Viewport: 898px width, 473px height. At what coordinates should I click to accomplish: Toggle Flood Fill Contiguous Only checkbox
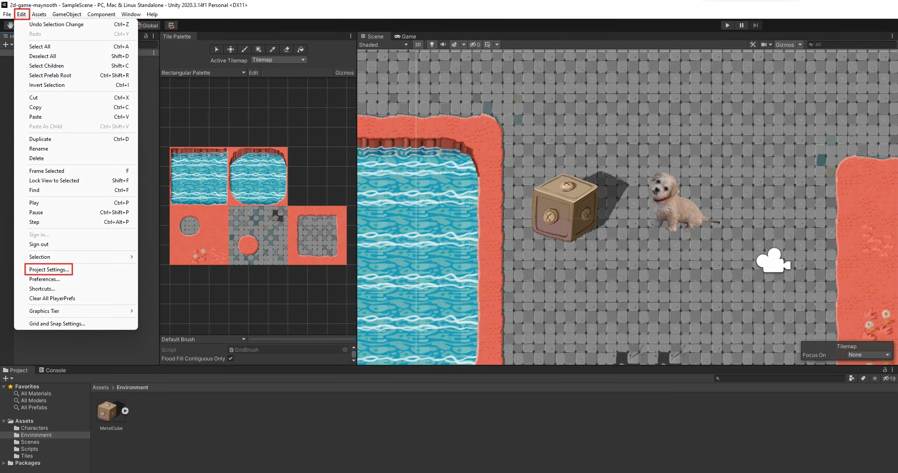coord(231,359)
